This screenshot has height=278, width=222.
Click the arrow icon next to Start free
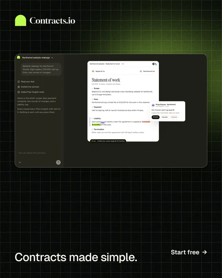(204, 252)
